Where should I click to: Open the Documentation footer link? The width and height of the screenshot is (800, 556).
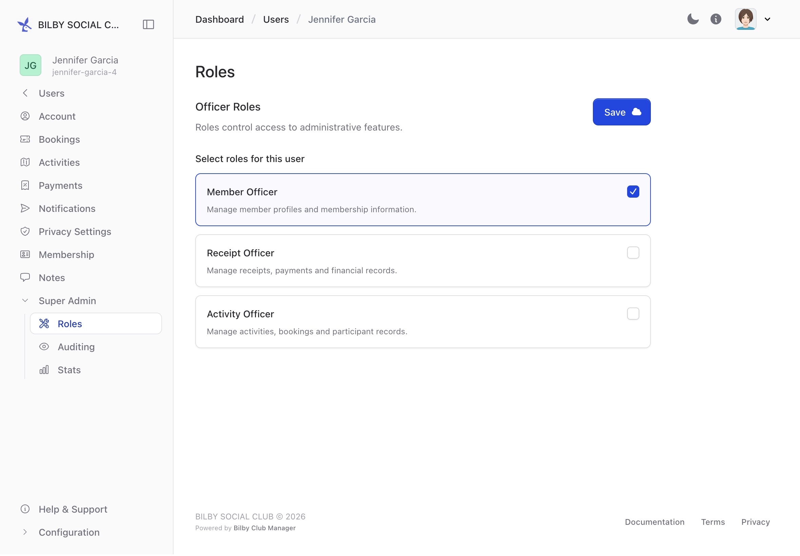tap(655, 521)
